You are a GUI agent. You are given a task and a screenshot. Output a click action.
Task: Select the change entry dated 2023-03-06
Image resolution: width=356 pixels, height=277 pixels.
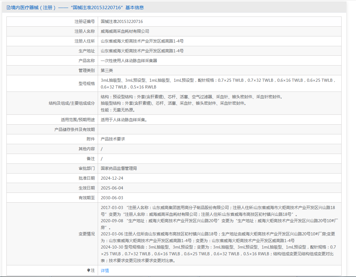[x=218, y=237]
